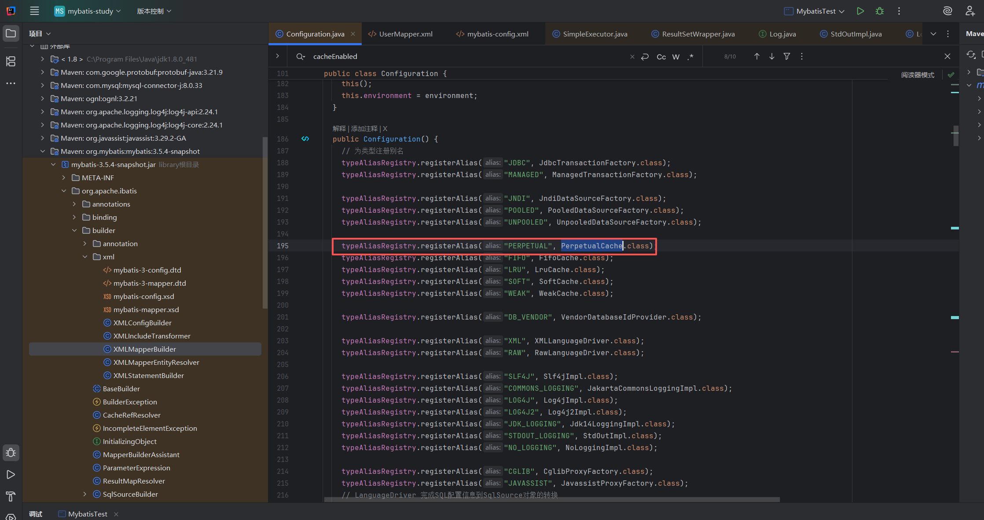Image resolution: width=984 pixels, height=520 pixels.
Task: Open mybatis-study project dropdown
Action: pyautogui.click(x=88, y=11)
